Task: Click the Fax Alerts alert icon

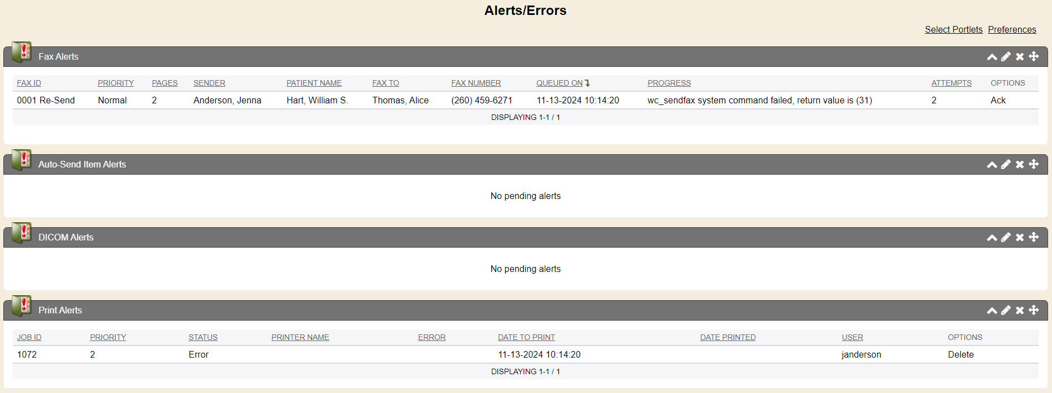Action: pyautogui.click(x=22, y=53)
